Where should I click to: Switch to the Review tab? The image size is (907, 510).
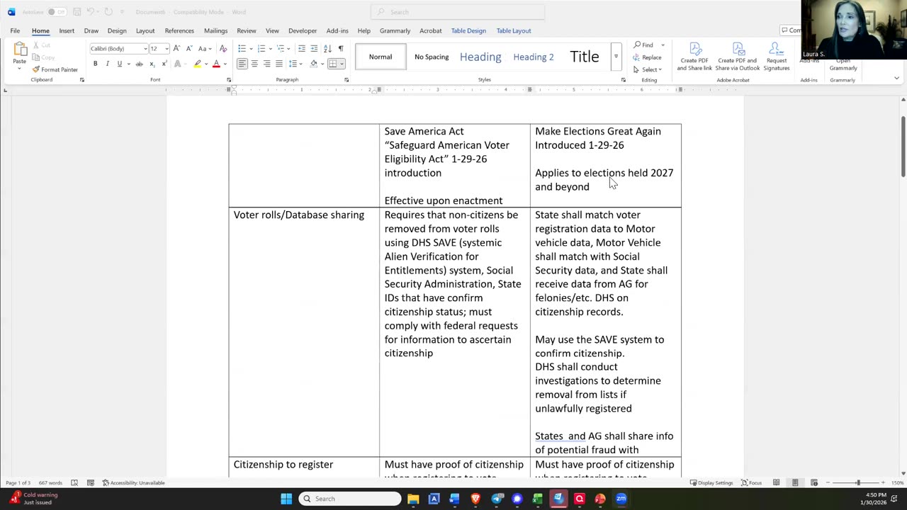[x=247, y=30]
